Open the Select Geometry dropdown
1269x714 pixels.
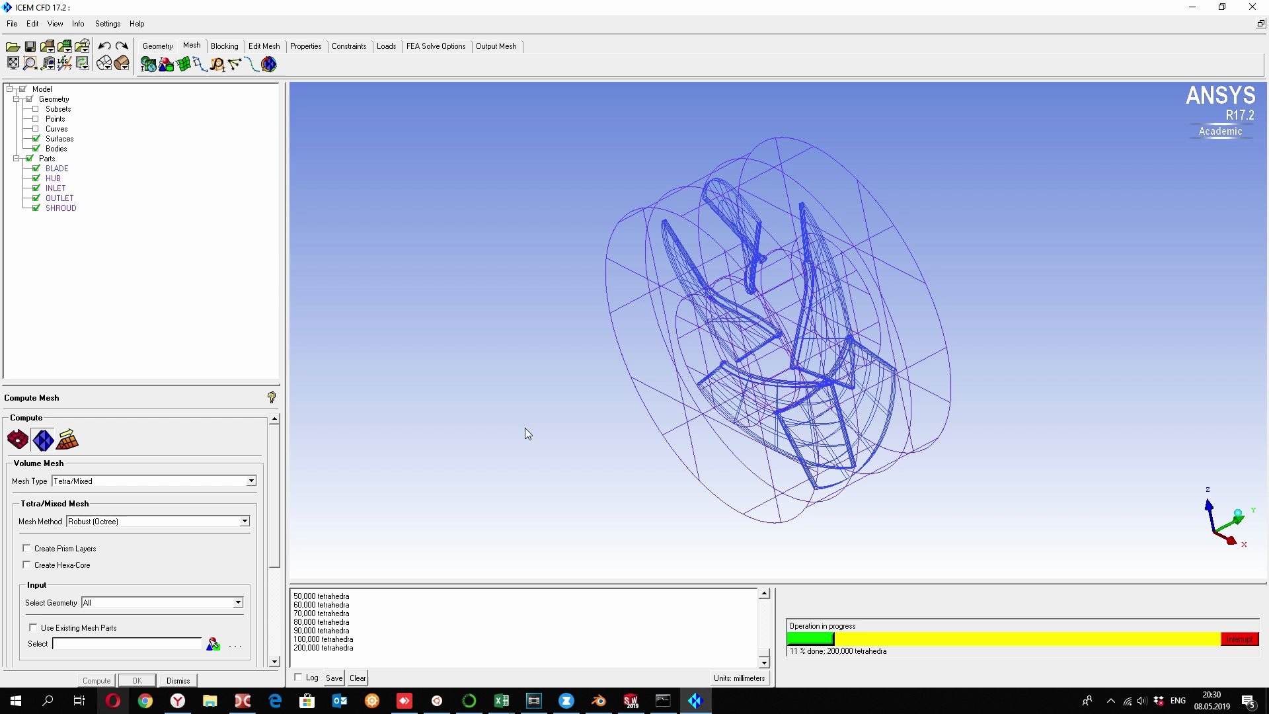coord(238,603)
